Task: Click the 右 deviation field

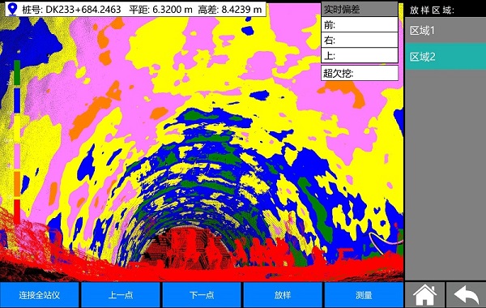Action: (360, 40)
